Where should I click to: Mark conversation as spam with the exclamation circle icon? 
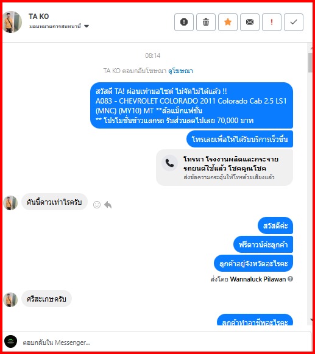tap(184, 22)
